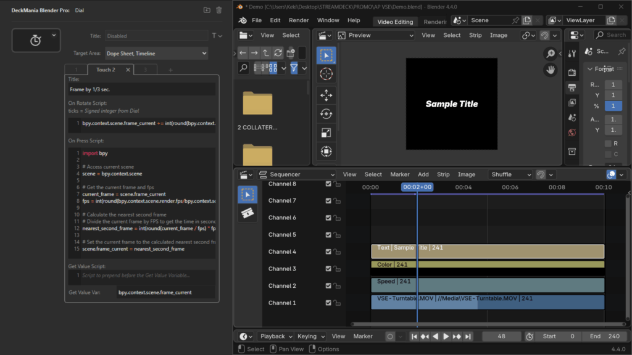This screenshot has width=632, height=355.
Task: Open the Target Area dropdown
Action: pos(156,54)
